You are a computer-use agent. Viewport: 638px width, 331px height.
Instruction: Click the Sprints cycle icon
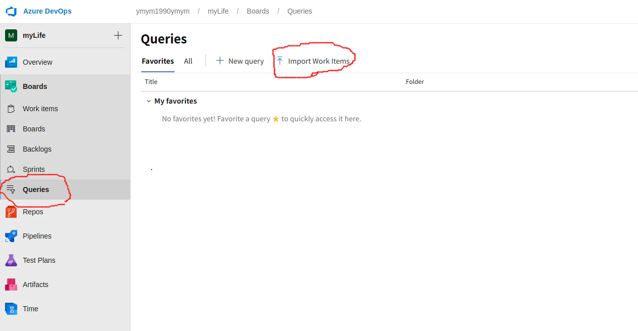click(11, 169)
